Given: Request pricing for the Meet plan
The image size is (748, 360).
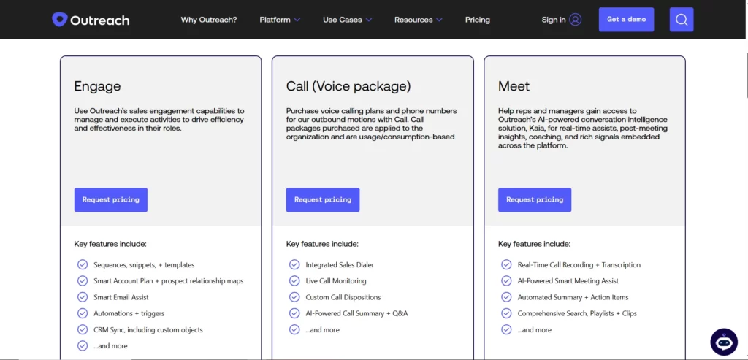Looking at the screenshot, I should coord(535,200).
